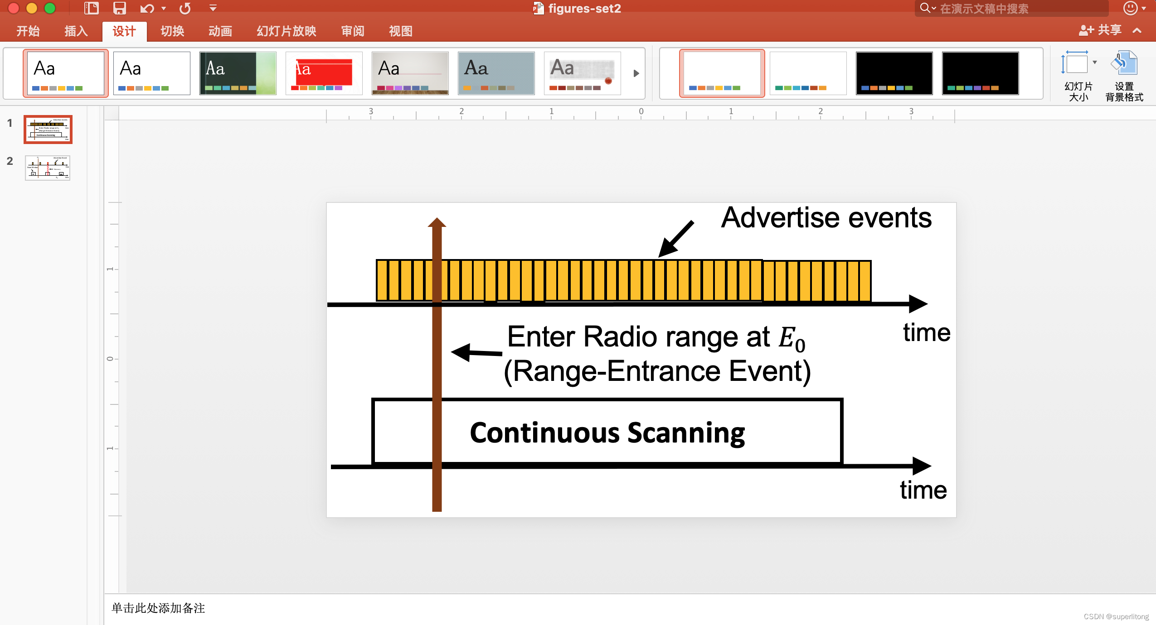Select the upper 'time' axis label
The height and width of the screenshot is (625, 1156).
pos(927,332)
